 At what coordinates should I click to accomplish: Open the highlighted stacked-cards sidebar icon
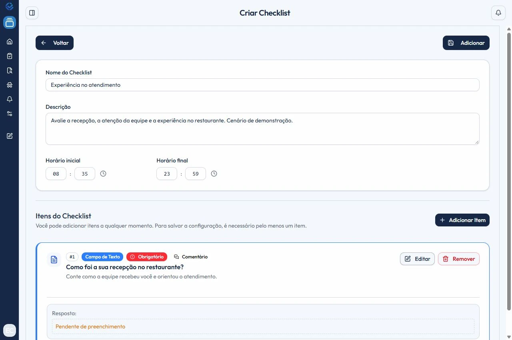pyautogui.click(x=10, y=22)
